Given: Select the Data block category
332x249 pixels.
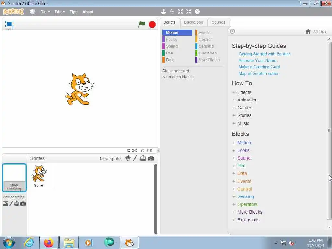Looking at the screenshot, I should 177,60.
